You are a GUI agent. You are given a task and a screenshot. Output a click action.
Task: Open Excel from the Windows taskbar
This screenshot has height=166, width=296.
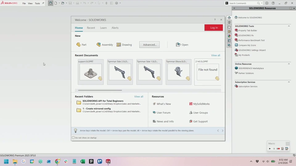[x=83, y=161]
